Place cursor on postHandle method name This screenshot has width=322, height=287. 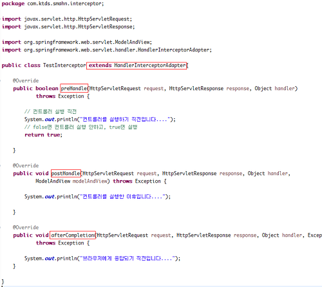click(x=66, y=173)
